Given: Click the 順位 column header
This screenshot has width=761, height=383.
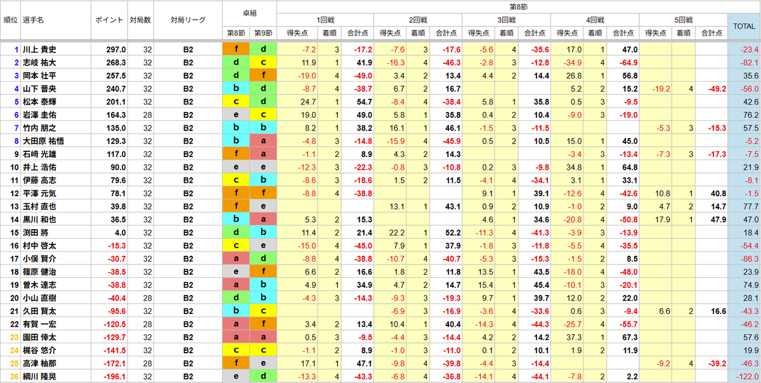Looking at the screenshot, I should click(x=10, y=20).
